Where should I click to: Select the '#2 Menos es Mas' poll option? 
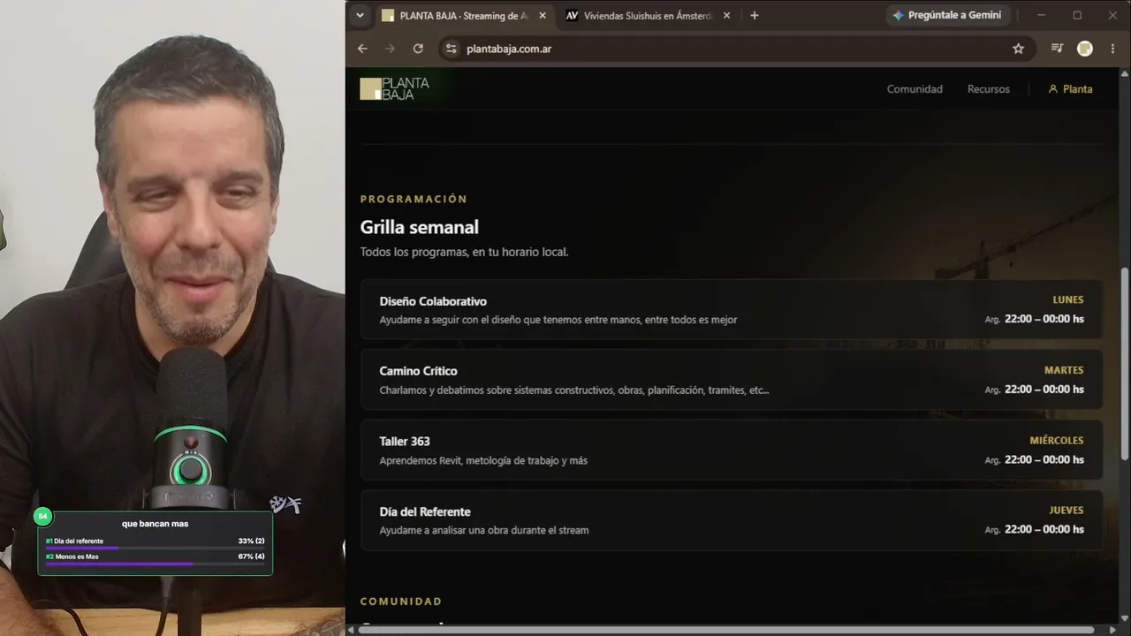coord(72,556)
